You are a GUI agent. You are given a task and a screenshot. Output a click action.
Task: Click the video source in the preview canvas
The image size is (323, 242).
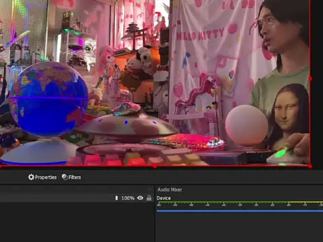[x=155, y=83]
